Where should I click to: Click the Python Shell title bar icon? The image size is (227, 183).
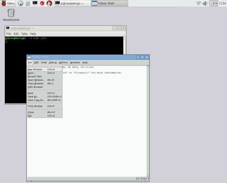coord(29,57)
